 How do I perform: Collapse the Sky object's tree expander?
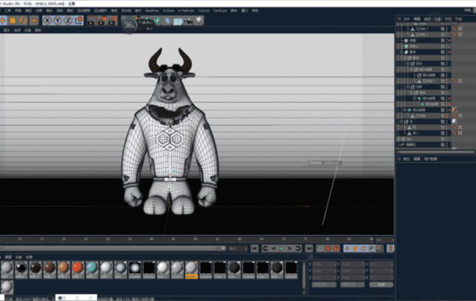pos(398,139)
